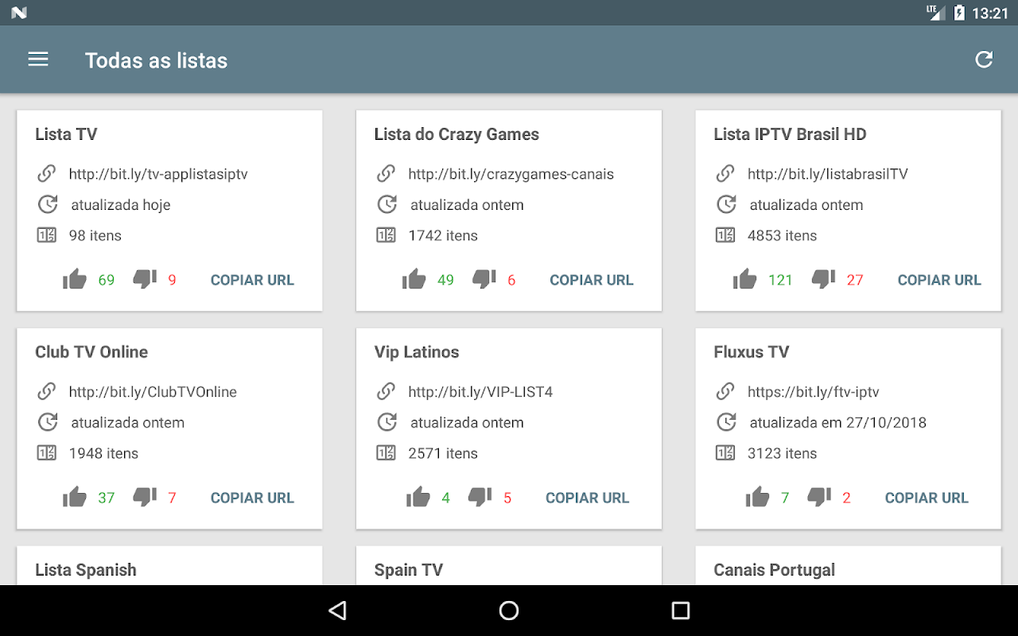The image size is (1018, 636).
Task: Thumbs down Lista IPTV Brasil HD
Action: click(823, 279)
